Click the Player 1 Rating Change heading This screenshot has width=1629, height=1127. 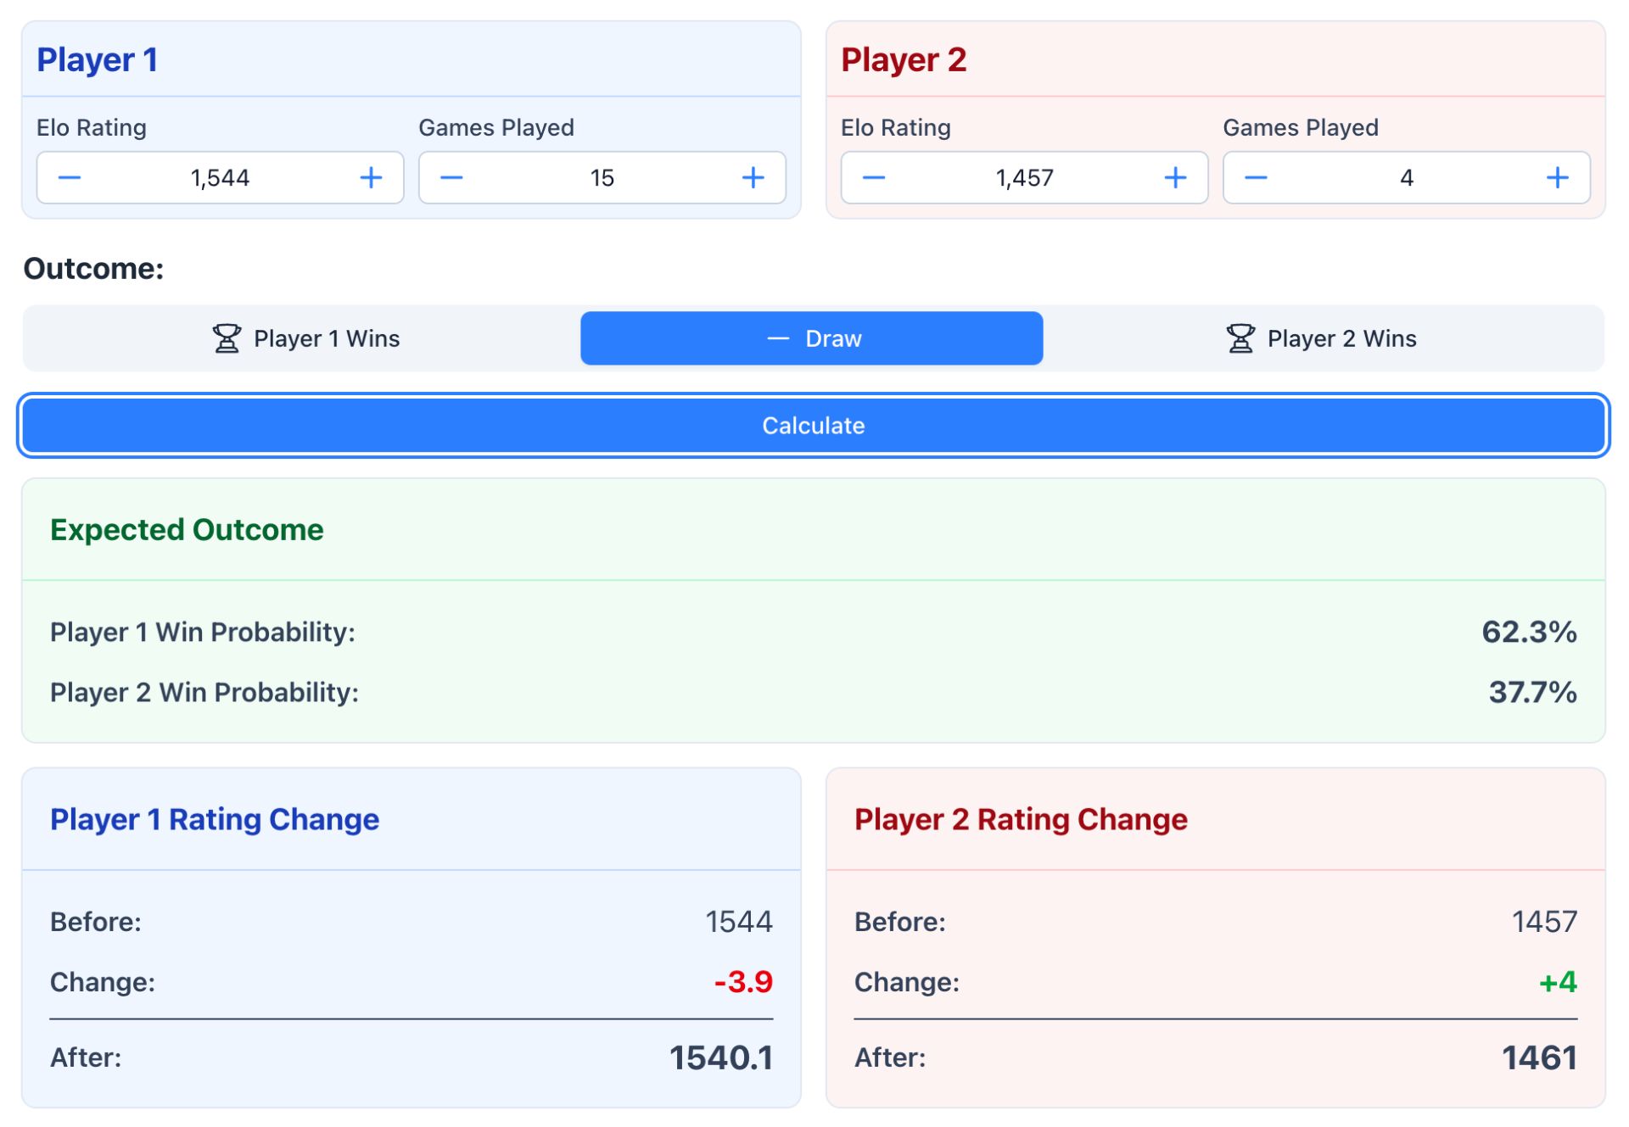[x=215, y=819]
